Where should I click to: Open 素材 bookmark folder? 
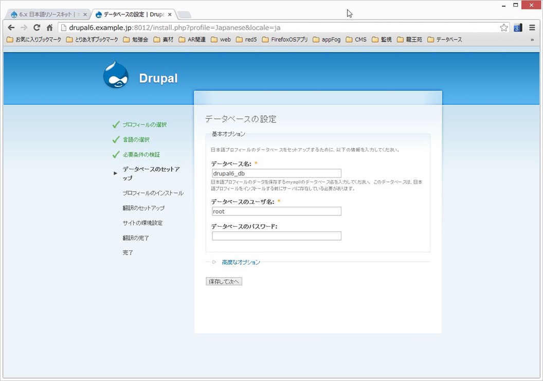164,40
